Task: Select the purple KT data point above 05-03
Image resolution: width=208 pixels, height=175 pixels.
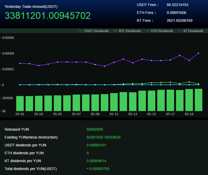Action: pos(39,66)
